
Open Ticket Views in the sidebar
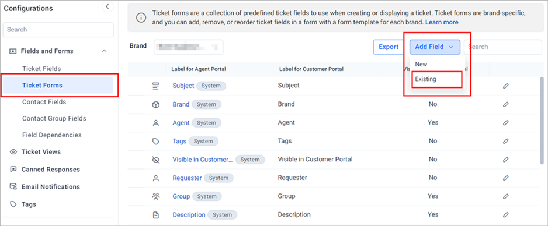click(x=41, y=152)
